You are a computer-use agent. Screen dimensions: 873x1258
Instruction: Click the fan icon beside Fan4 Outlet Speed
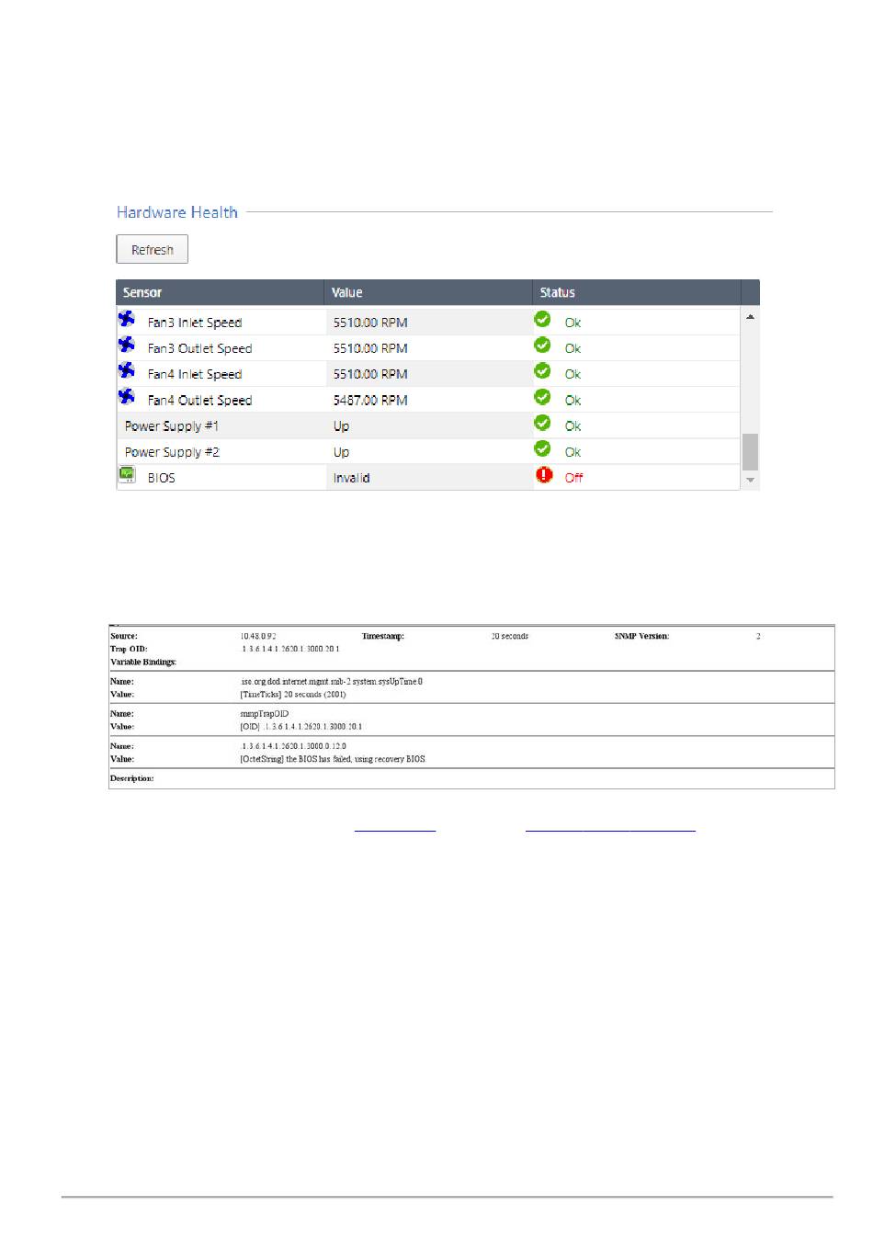127,396
